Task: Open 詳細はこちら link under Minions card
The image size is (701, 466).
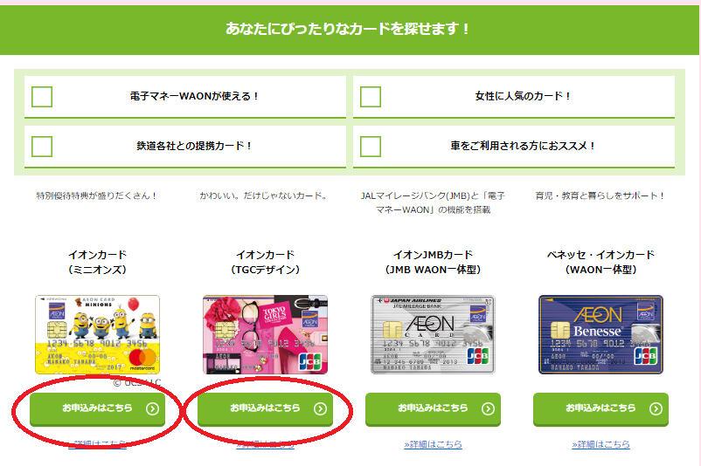Action: tap(98, 444)
